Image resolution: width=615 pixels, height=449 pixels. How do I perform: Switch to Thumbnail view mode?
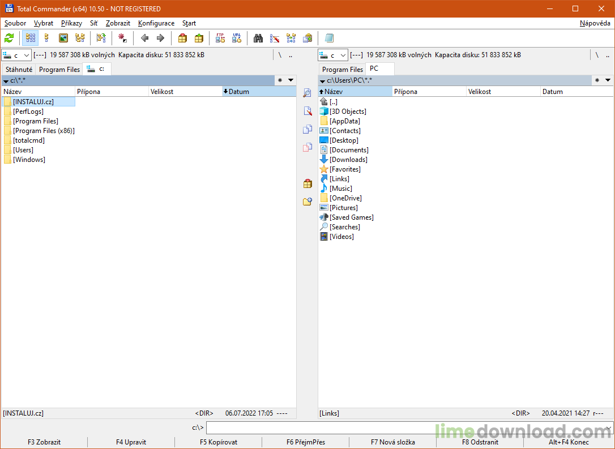tap(63, 39)
